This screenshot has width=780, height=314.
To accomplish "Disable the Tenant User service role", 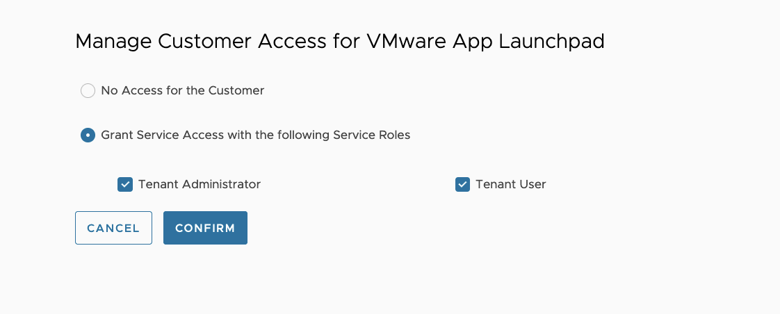I will tap(462, 185).
